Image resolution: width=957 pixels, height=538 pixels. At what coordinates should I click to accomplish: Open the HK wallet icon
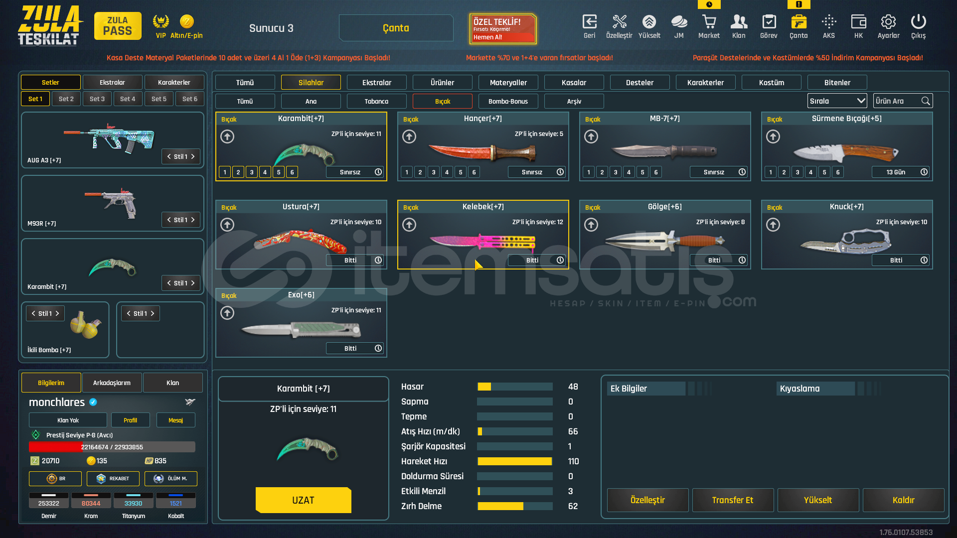(x=858, y=22)
